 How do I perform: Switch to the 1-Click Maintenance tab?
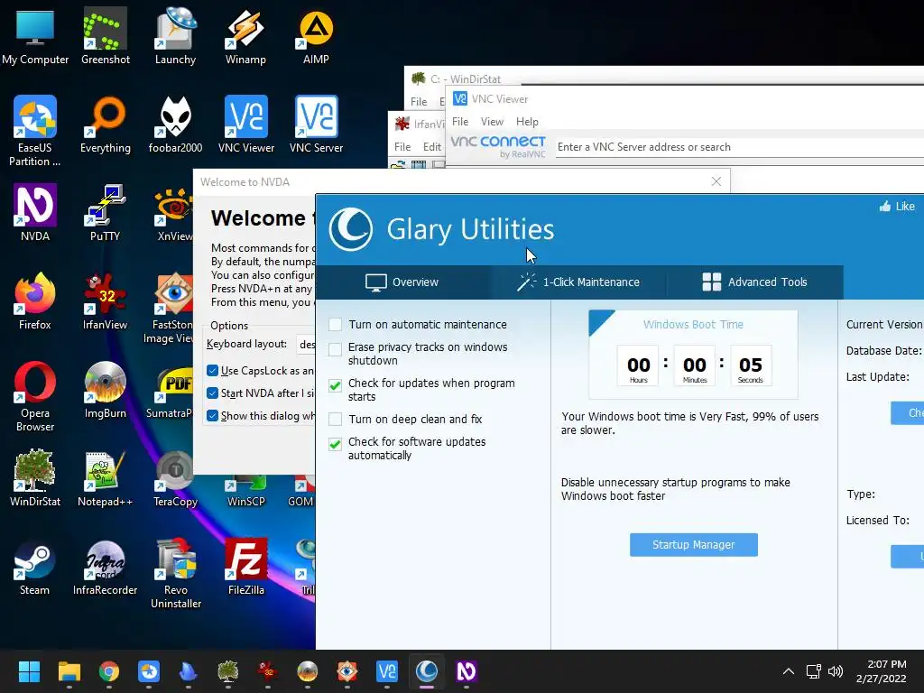point(578,282)
